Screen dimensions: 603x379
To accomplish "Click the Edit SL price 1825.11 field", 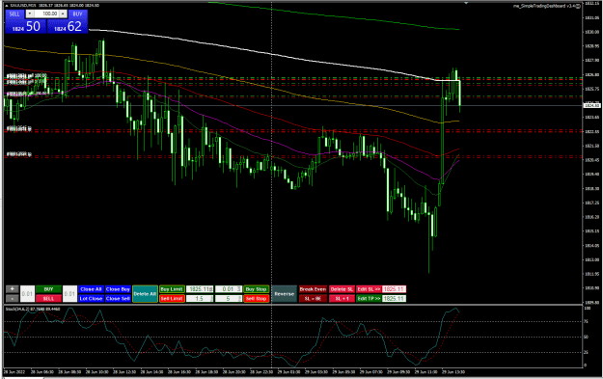I will tap(395, 289).
